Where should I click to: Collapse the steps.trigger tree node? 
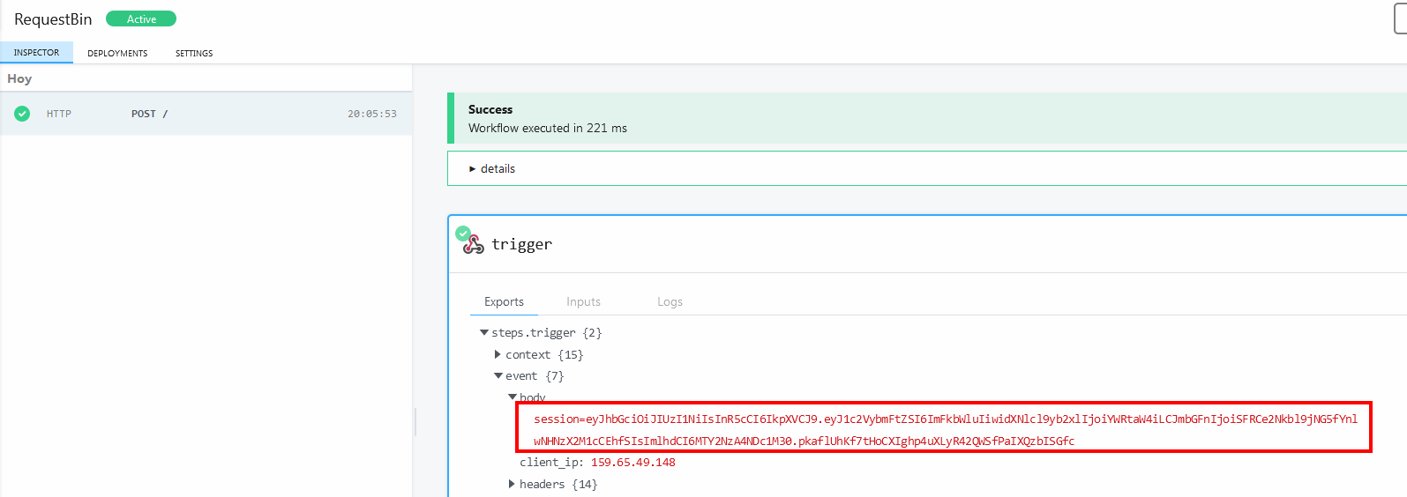(x=484, y=332)
